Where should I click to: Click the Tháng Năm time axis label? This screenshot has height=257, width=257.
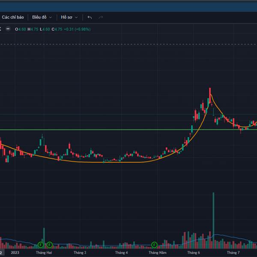[x=158, y=253]
